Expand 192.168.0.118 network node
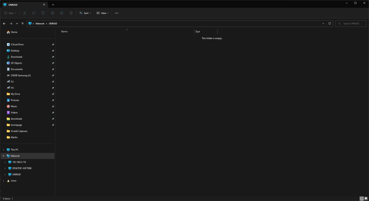369x201 pixels. pos(5,162)
